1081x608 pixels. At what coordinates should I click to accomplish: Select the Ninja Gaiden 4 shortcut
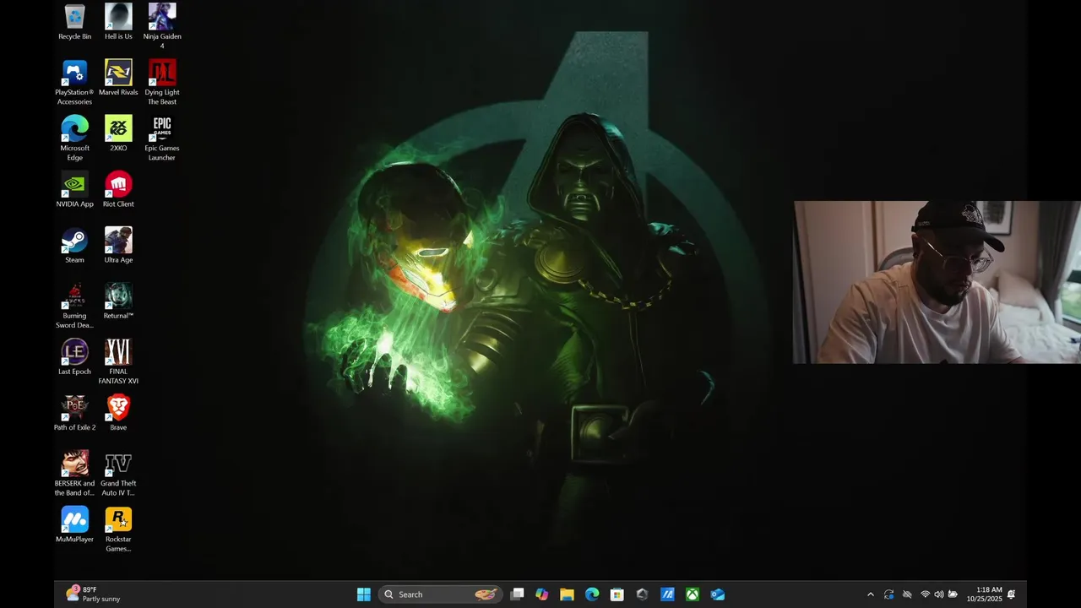162,26
